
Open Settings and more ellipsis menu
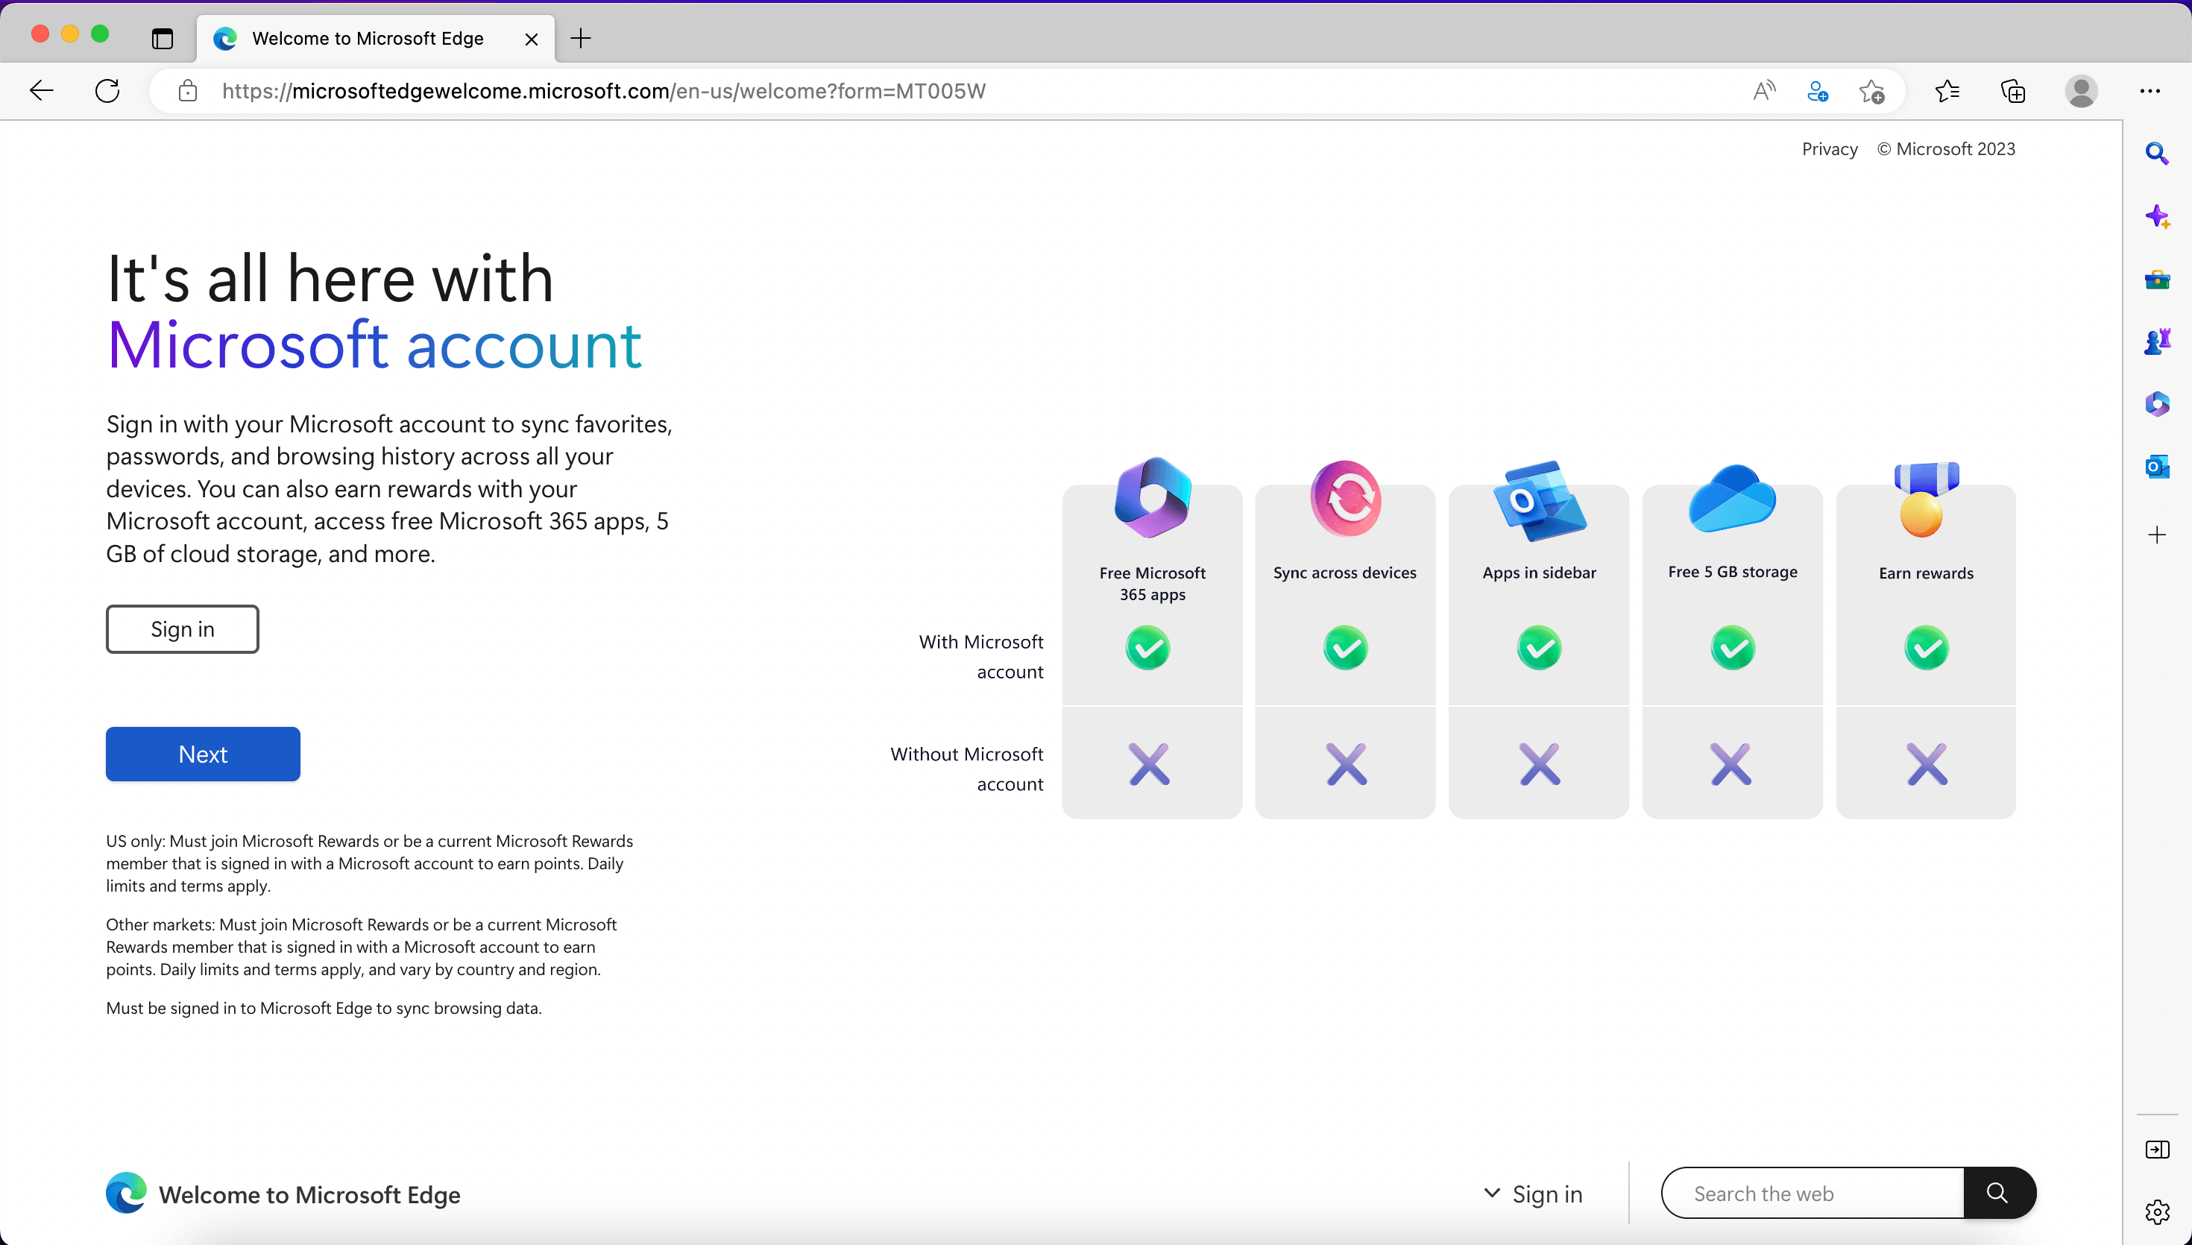click(2150, 91)
